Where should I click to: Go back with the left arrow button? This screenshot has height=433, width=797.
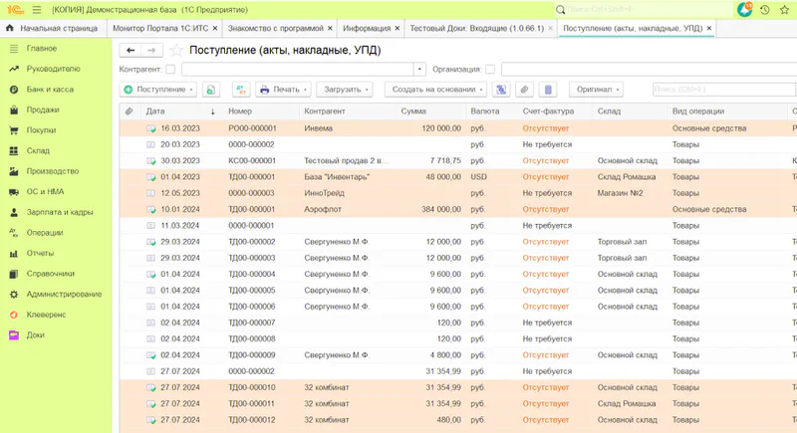tap(131, 49)
